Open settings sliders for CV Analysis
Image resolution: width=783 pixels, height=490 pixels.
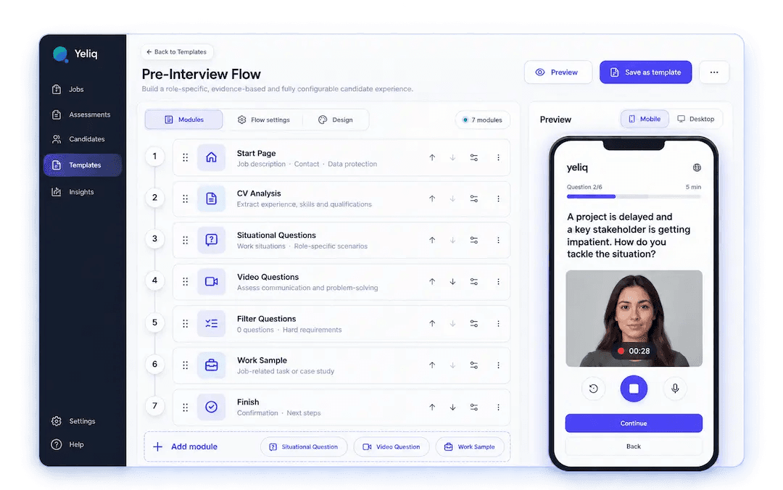[474, 199]
